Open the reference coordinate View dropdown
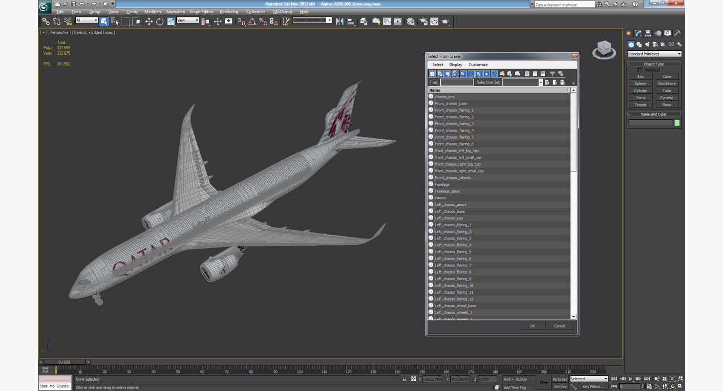 tap(188, 20)
